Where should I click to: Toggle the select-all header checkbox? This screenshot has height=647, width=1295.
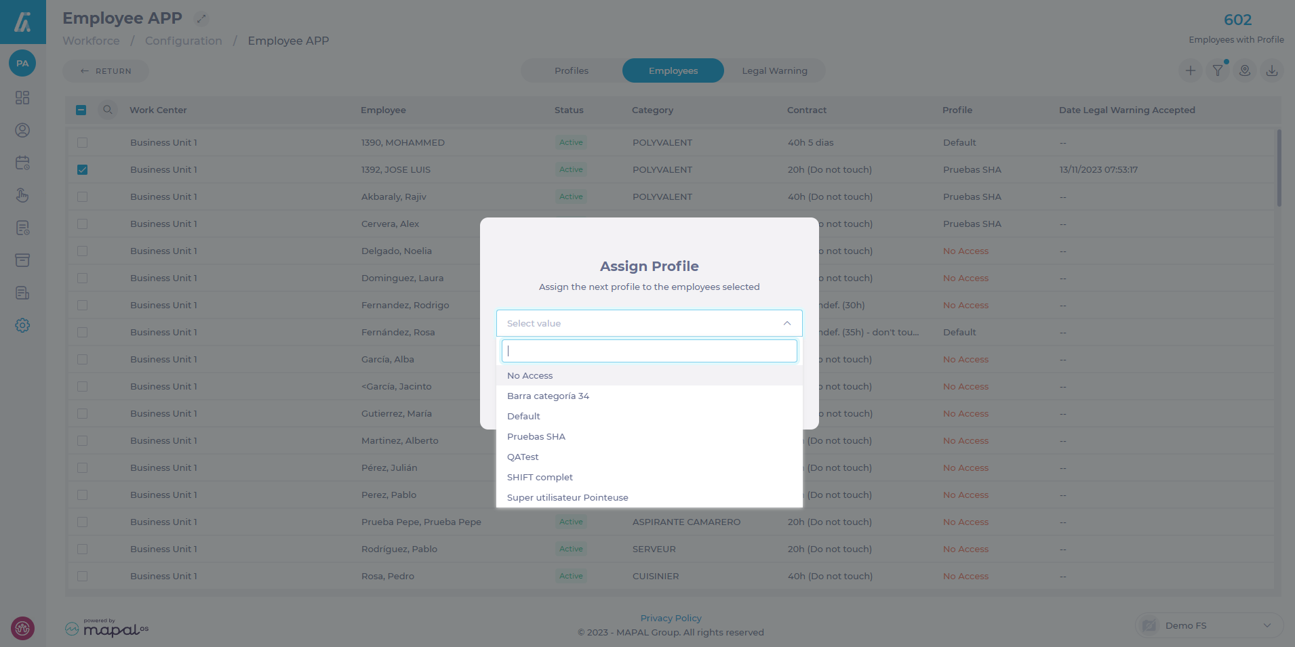click(81, 110)
